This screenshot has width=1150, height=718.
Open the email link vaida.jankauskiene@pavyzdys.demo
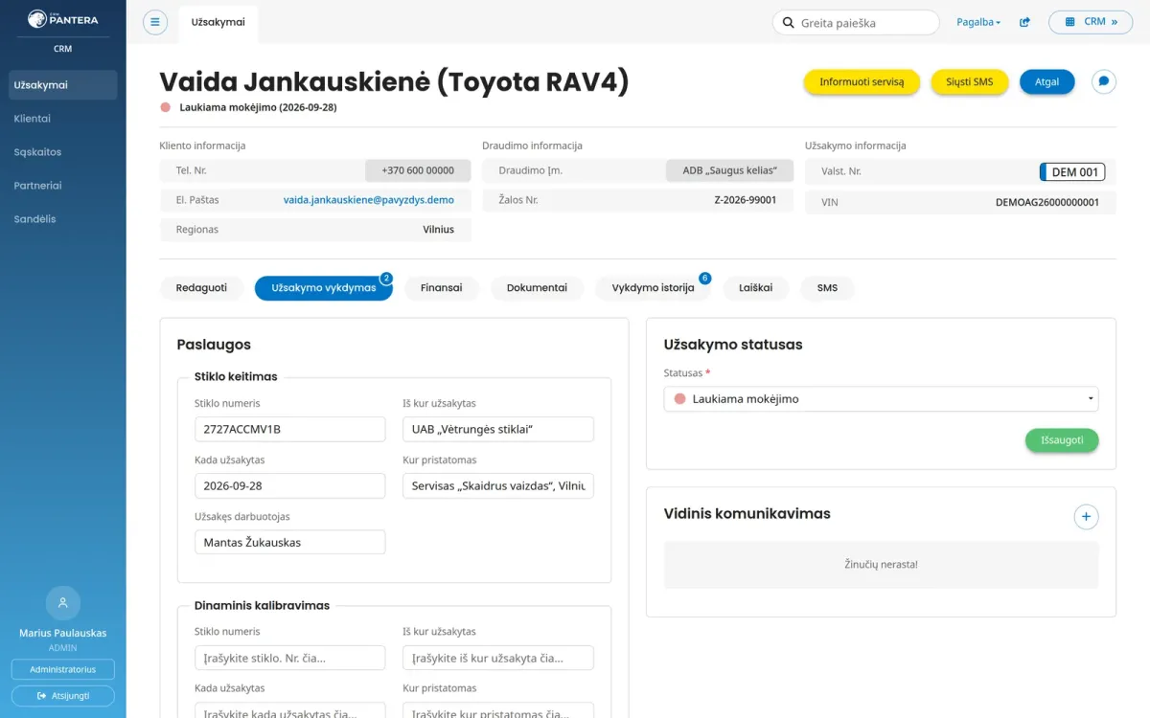pos(369,200)
